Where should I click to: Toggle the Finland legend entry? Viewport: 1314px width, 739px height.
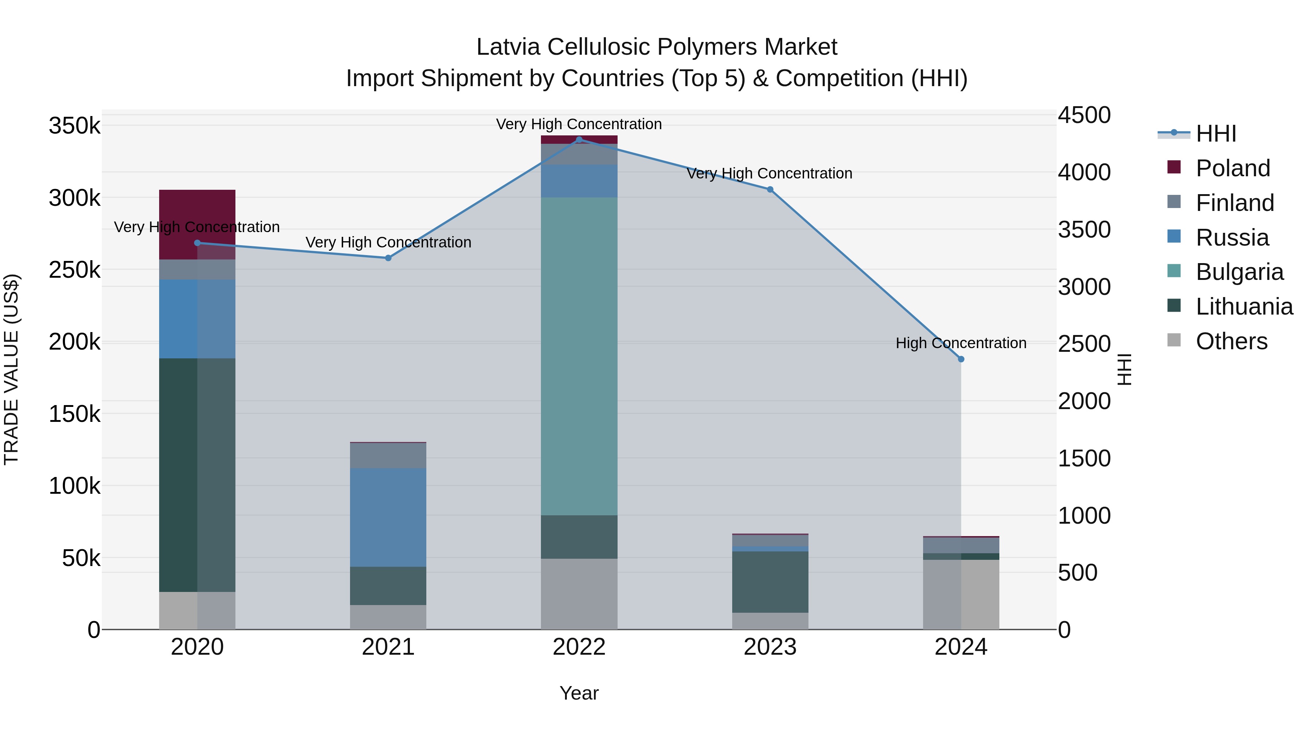click(x=1221, y=203)
